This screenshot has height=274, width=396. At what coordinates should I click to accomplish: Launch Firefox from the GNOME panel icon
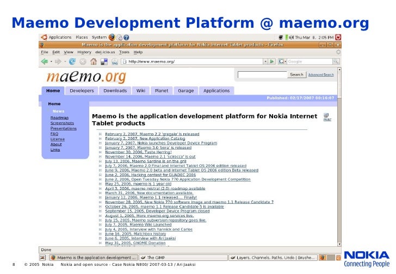click(112, 38)
